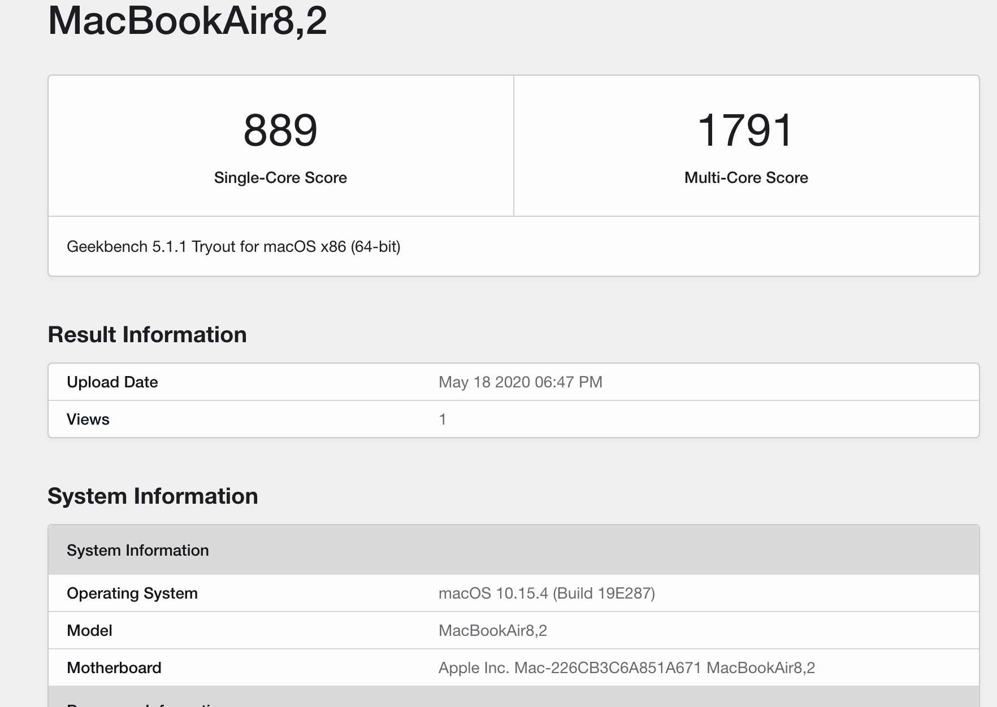Click the Geekbench 5.1.1 Tryout version text

click(x=233, y=247)
